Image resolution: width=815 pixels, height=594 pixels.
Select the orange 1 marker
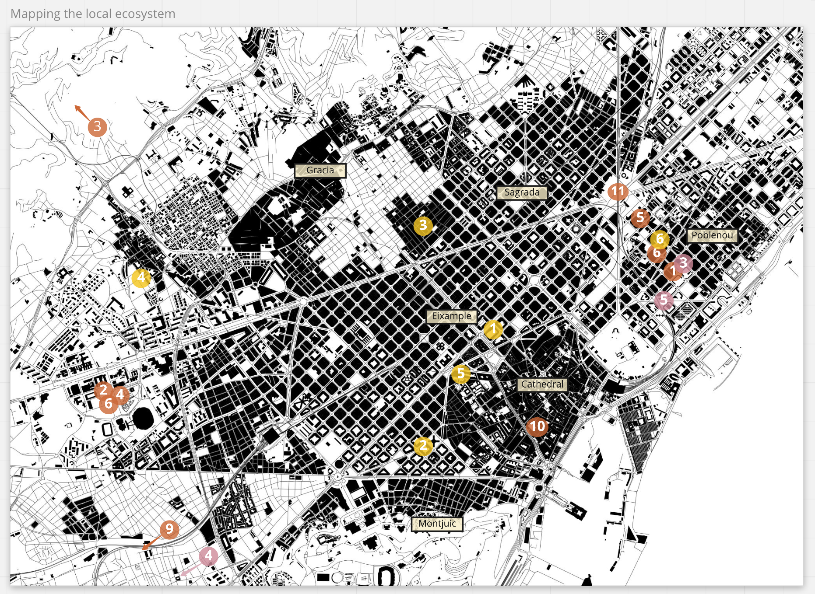[x=672, y=272]
